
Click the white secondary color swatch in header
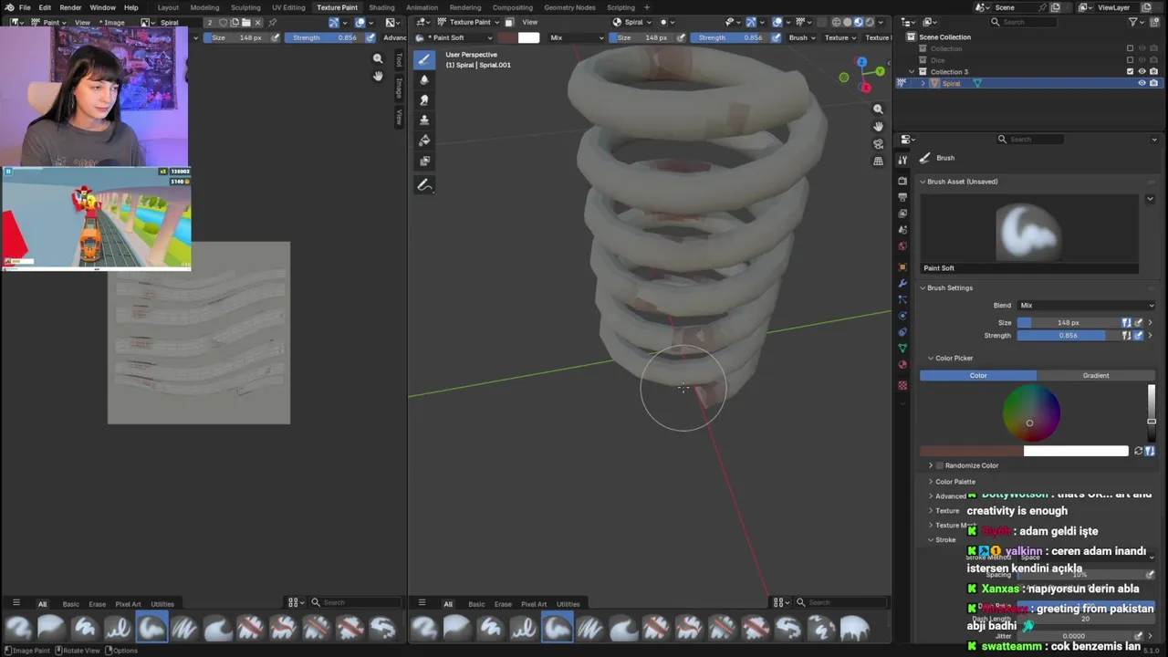(x=528, y=37)
